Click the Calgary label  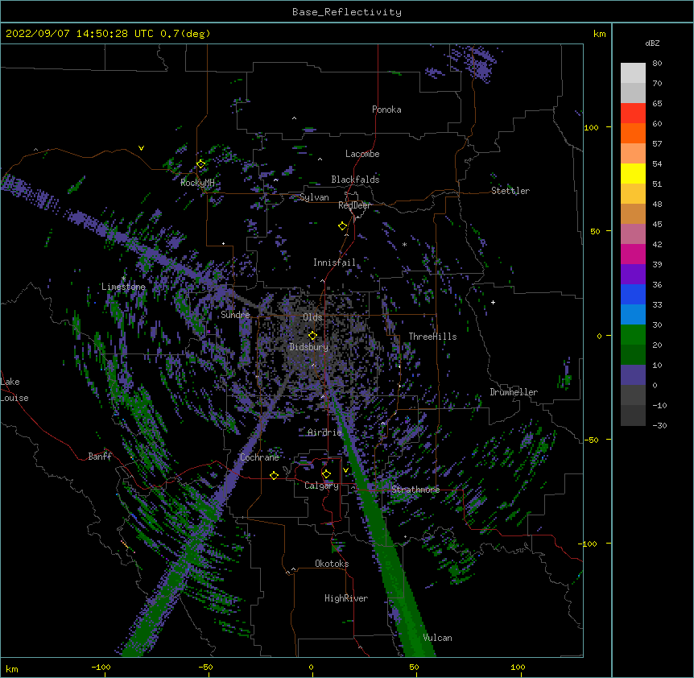coord(321,486)
